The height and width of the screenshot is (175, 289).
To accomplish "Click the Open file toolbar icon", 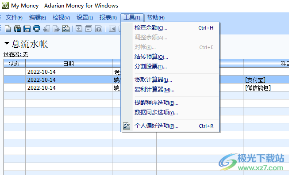I will tap(17, 29).
